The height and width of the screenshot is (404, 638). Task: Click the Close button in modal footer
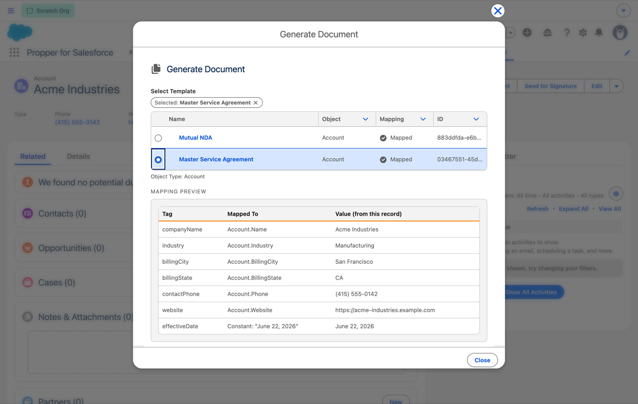(482, 360)
